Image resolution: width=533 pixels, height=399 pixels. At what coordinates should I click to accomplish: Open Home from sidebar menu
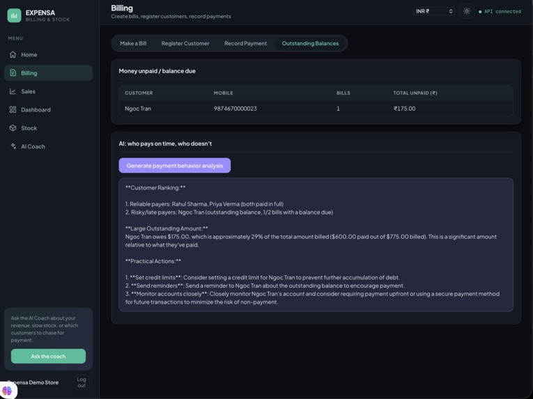[48, 54]
